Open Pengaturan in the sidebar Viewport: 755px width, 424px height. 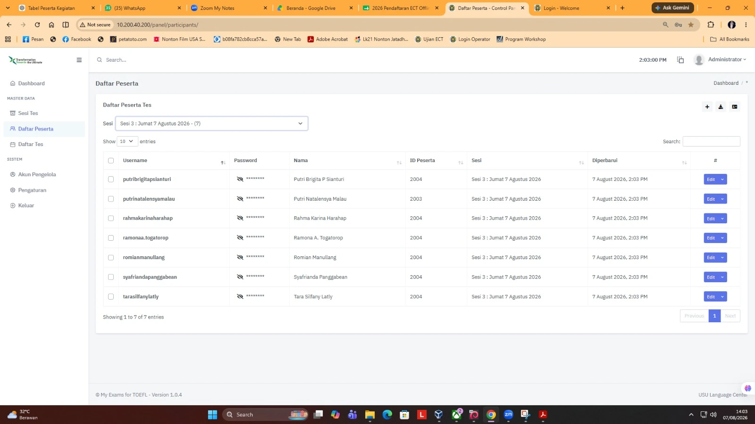pos(32,190)
